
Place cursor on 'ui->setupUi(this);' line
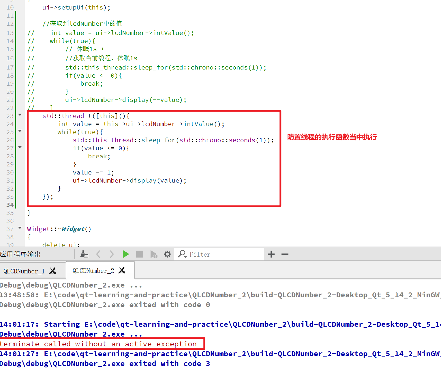(x=76, y=7)
